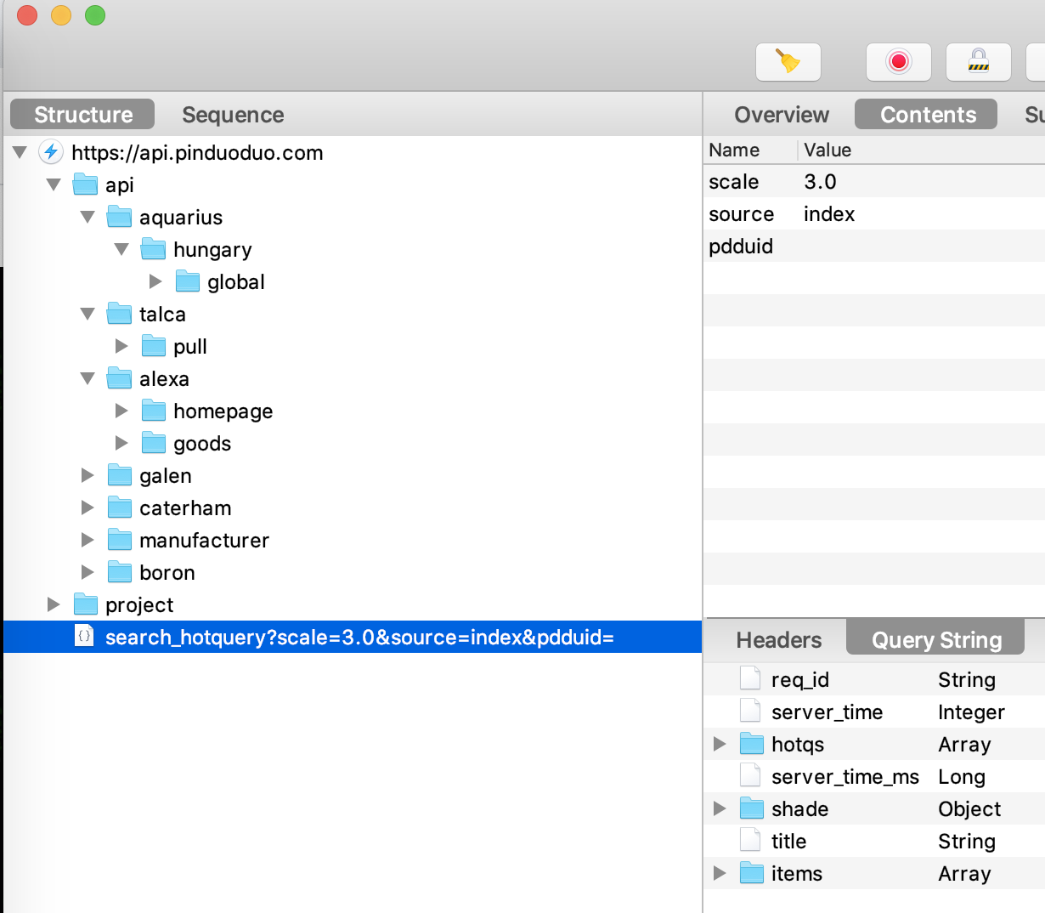1045x913 pixels.
Task: Click the shade folder icon
Action: click(x=751, y=808)
